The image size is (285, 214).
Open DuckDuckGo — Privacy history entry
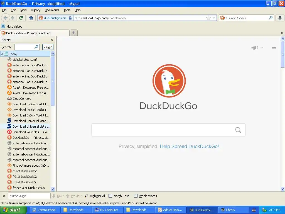tap(25, 138)
